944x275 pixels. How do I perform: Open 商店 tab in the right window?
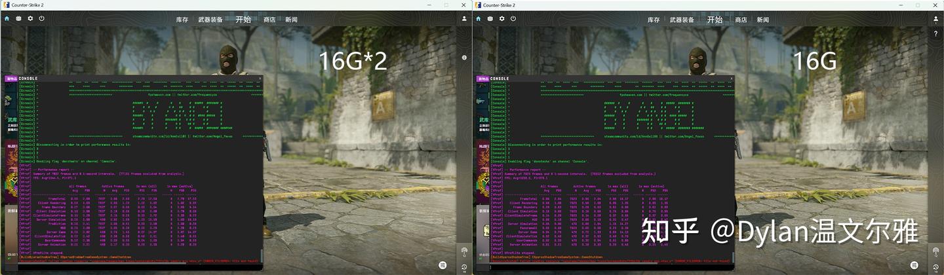(x=741, y=20)
